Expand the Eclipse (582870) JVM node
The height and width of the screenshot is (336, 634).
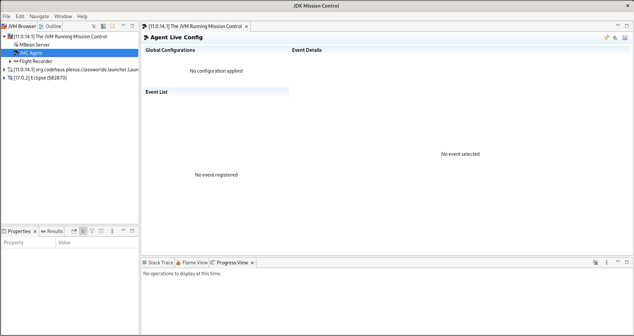pyautogui.click(x=4, y=78)
